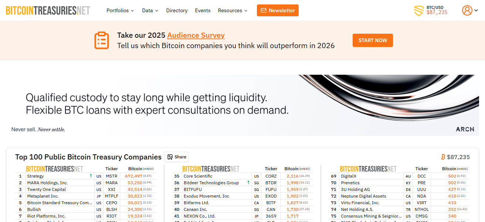This screenshot has width=485, height=222.
Task: Click the green up arrow next to Strategy
Action: tap(91, 176)
